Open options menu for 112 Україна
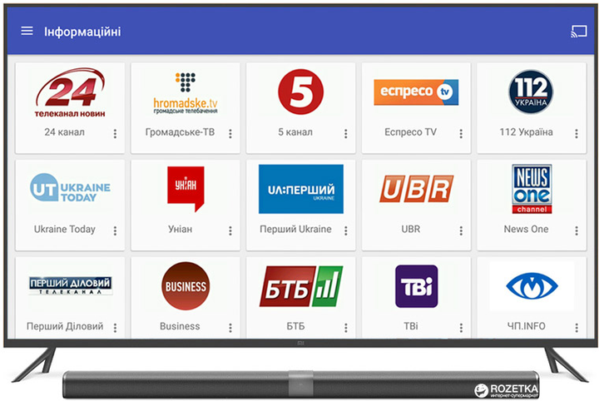This screenshot has height=401, width=599. 577,133
